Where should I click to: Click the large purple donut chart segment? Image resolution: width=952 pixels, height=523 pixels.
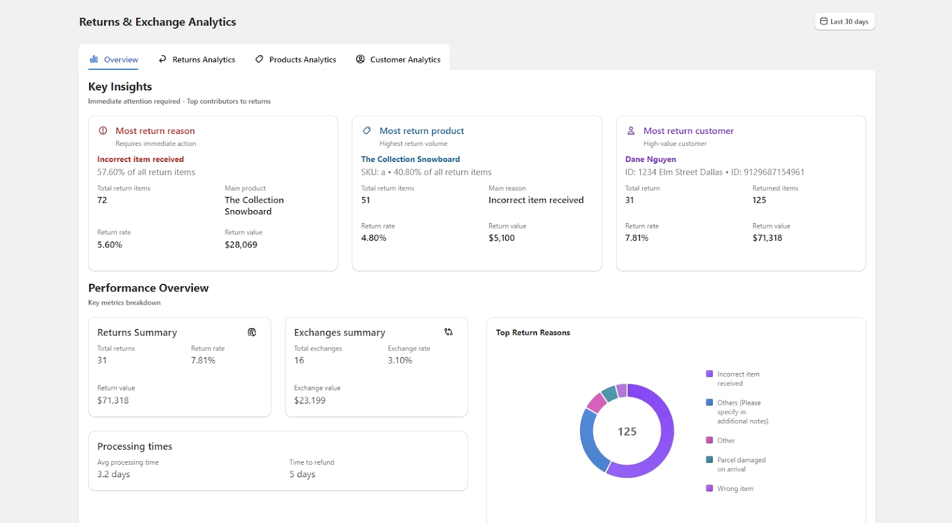coord(667,437)
